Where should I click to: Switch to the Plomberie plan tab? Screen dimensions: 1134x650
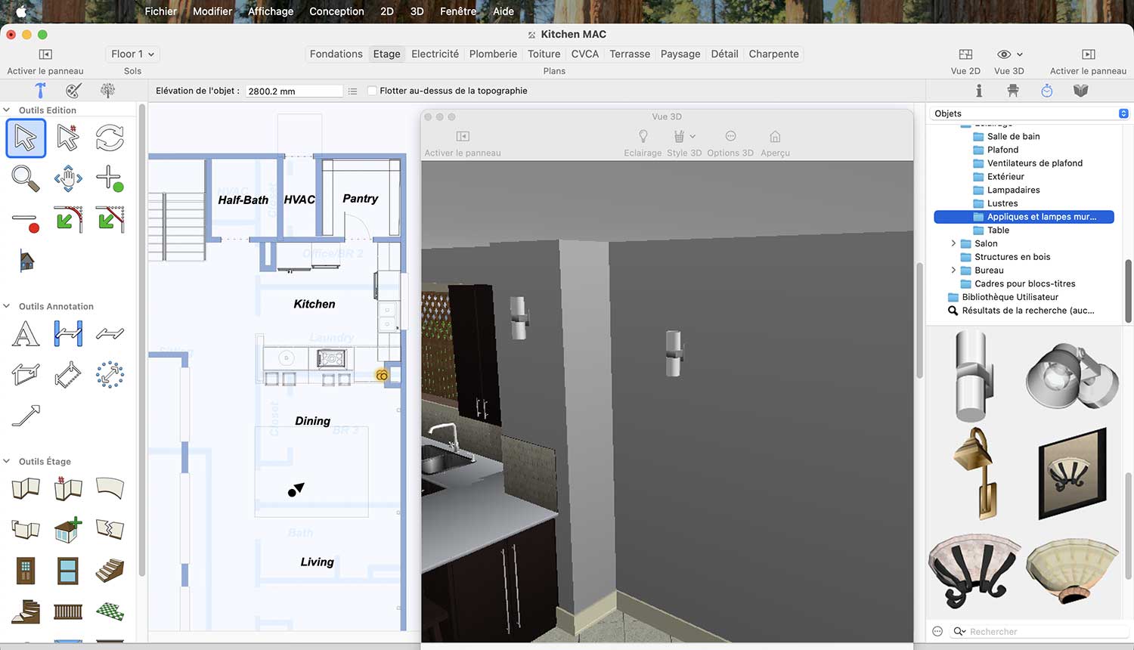(493, 54)
